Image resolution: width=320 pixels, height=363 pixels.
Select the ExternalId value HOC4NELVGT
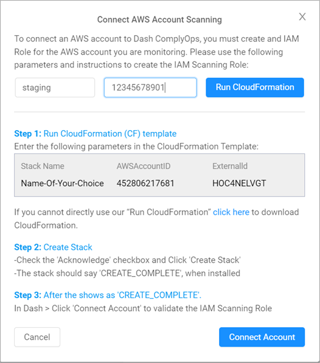click(239, 184)
